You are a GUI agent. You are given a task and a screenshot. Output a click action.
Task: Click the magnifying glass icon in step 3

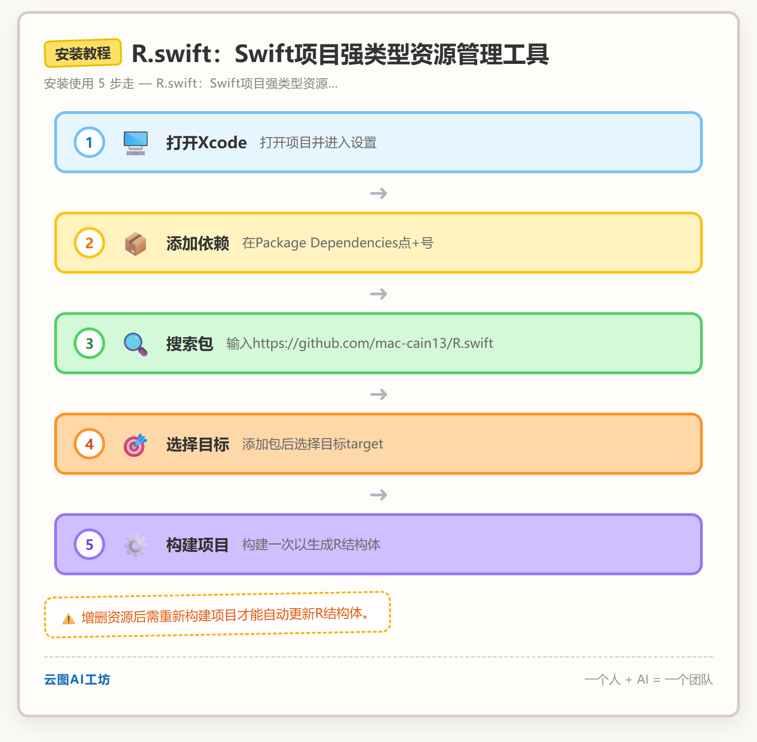pos(136,344)
